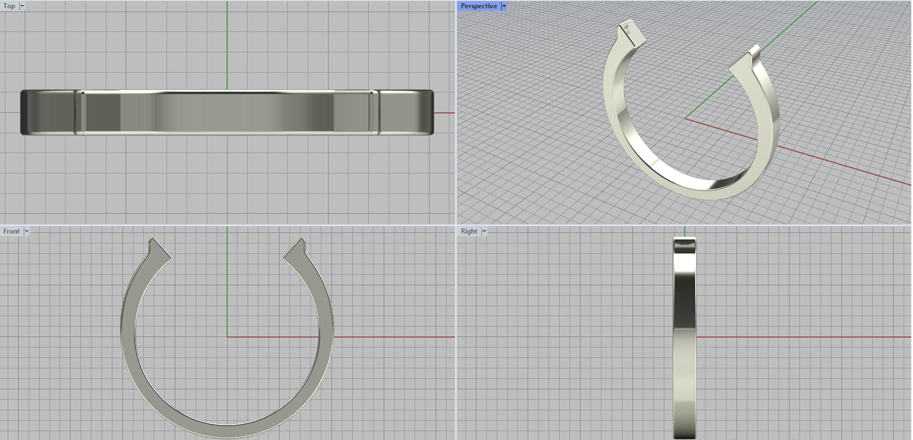
Task: Activate the Top viewport title label
Action: (x=10, y=6)
